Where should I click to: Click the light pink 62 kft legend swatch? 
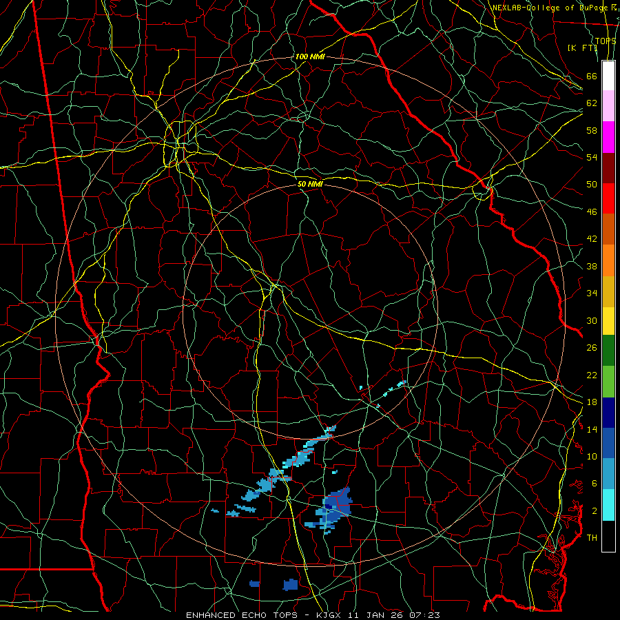[x=608, y=106]
